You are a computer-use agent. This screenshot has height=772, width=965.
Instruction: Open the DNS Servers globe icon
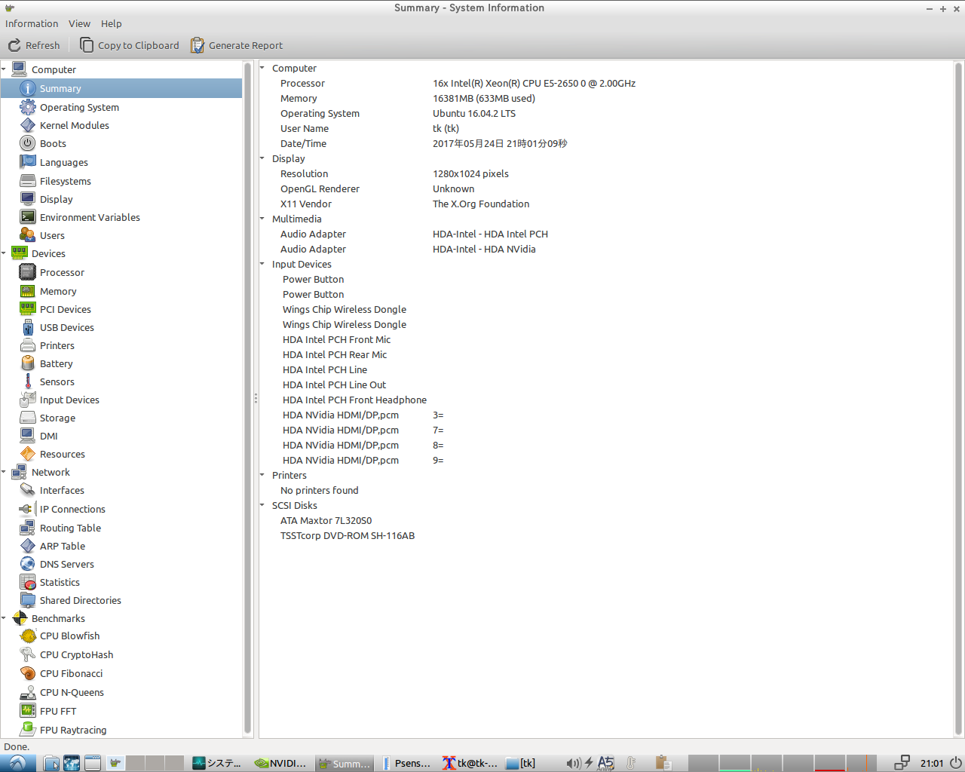pos(28,564)
